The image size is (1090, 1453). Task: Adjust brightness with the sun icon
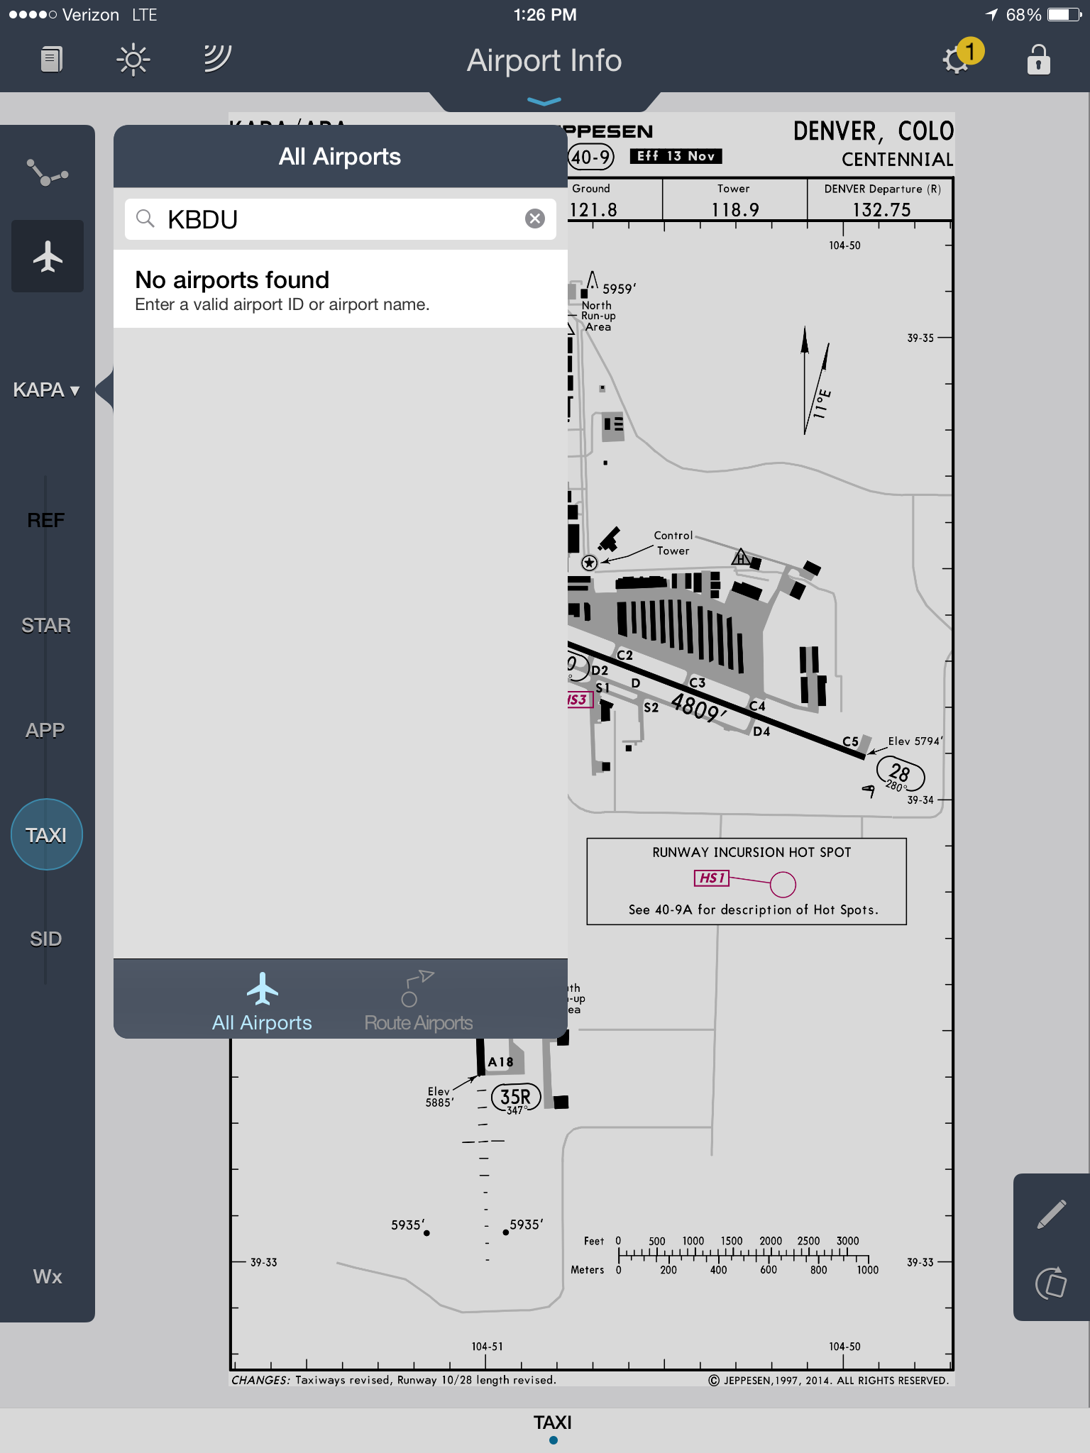point(133,60)
